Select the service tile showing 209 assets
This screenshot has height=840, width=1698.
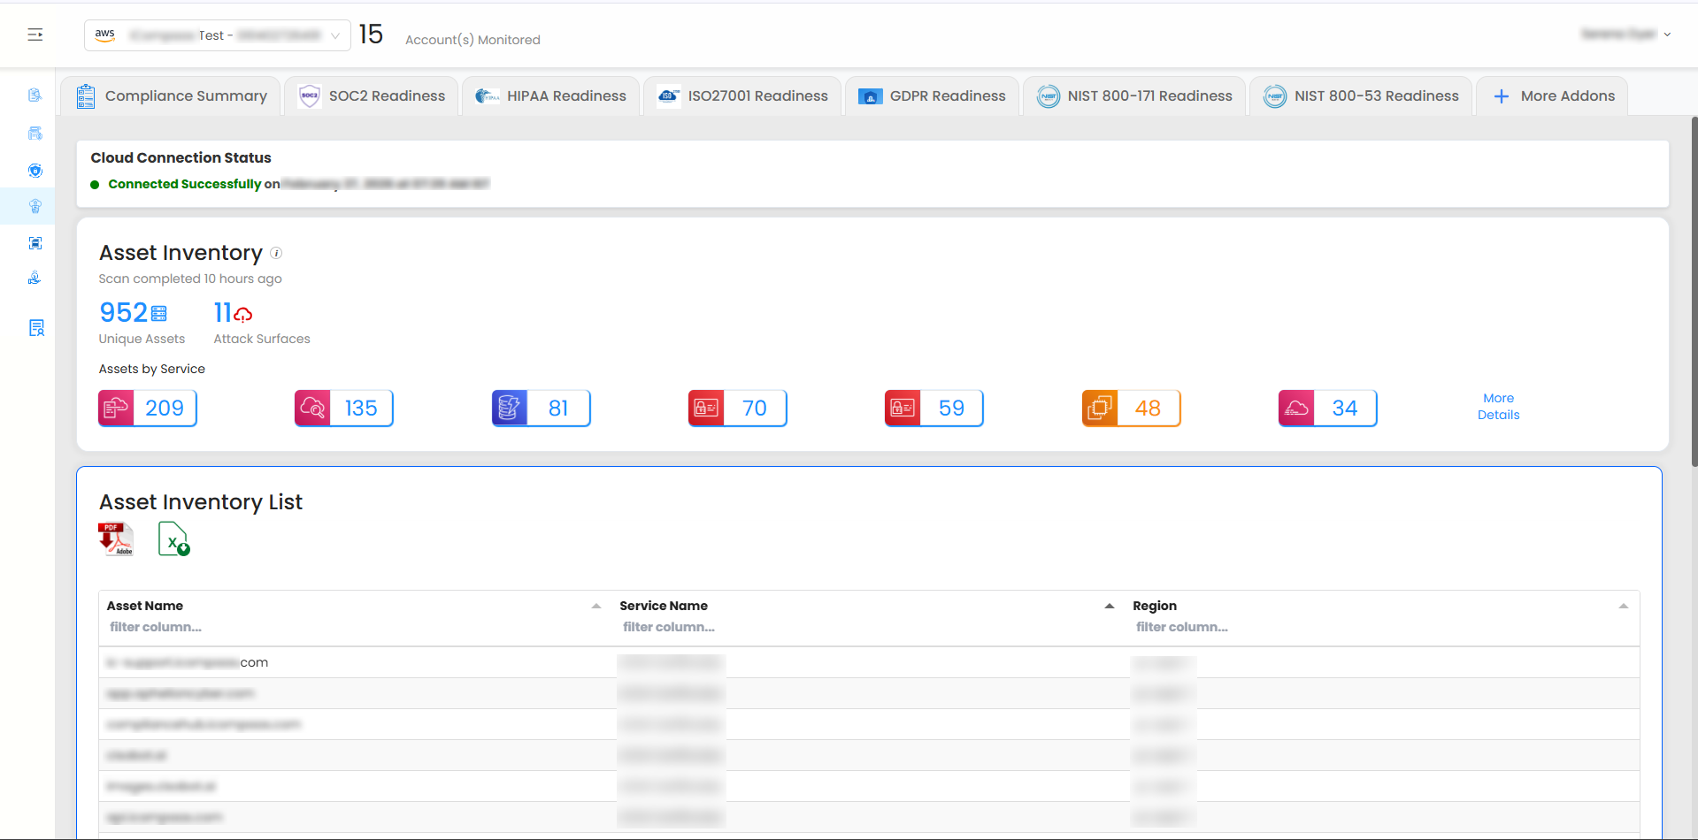148,408
